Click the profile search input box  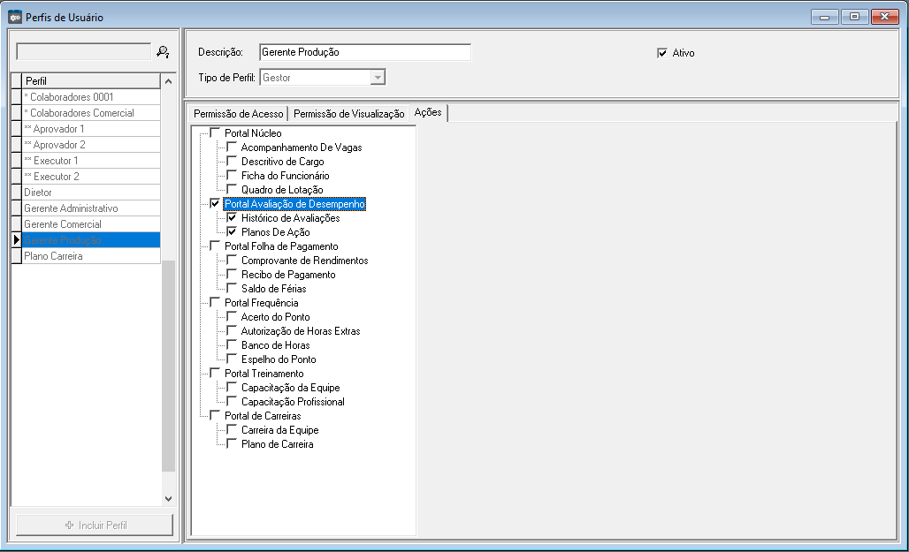pos(83,52)
